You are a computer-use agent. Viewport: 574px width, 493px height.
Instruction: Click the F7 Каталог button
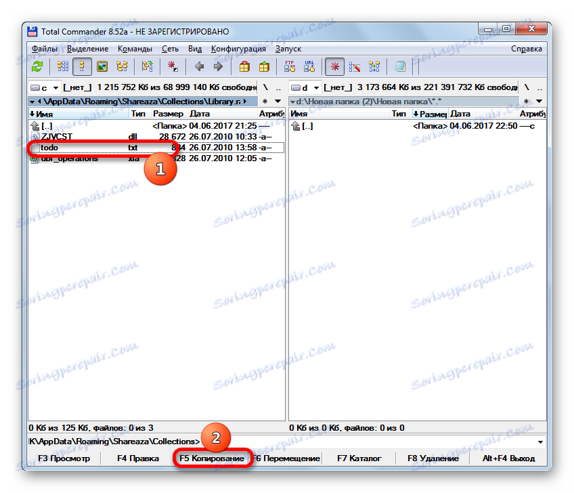(x=359, y=458)
